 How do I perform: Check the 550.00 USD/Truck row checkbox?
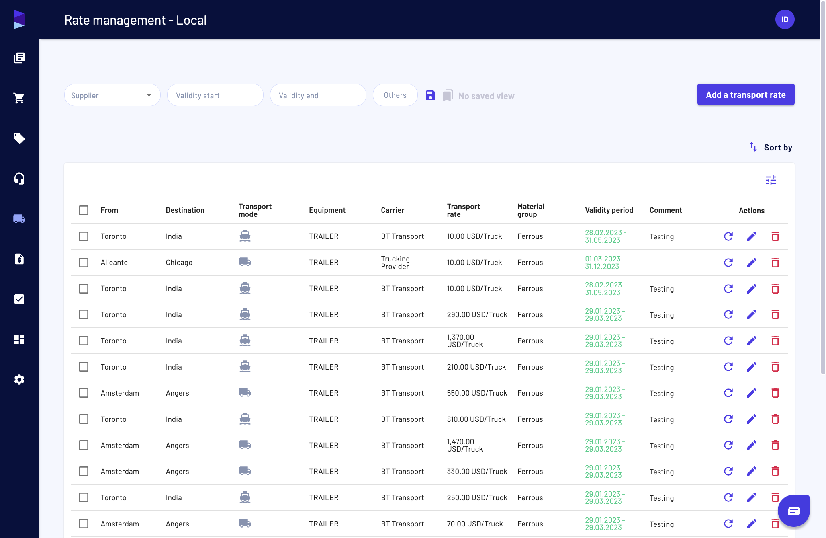[x=84, y=393]
